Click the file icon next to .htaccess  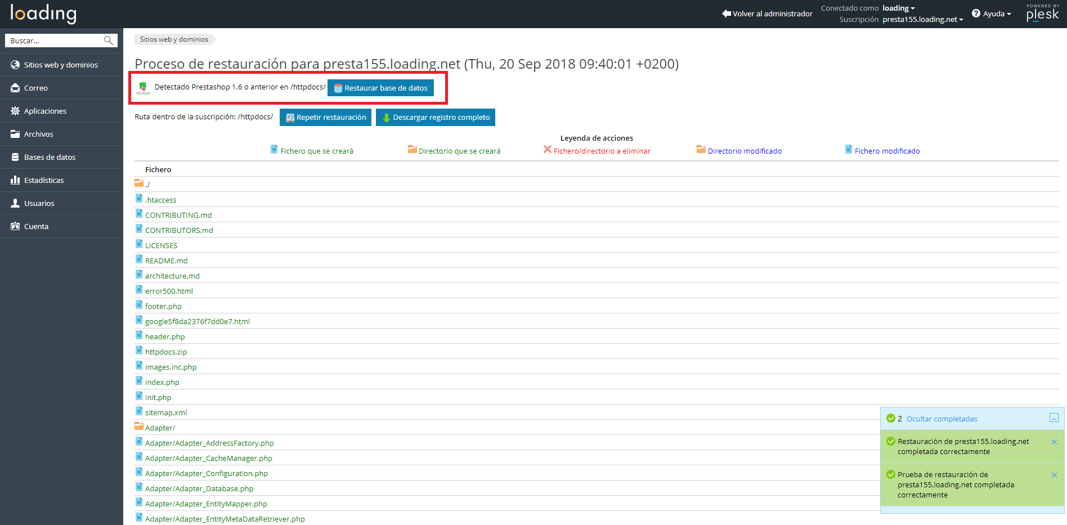click(139, 198)
